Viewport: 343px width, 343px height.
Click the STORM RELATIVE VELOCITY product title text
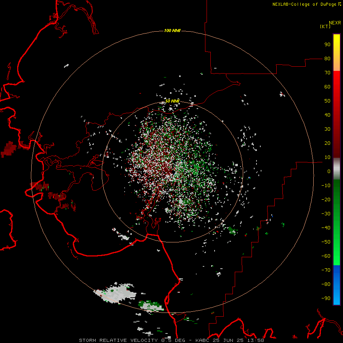click(118, 340)
